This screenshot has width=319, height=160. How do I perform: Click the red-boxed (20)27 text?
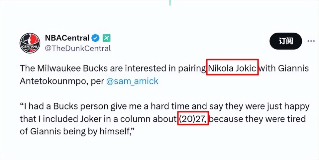tap(193, 119)
